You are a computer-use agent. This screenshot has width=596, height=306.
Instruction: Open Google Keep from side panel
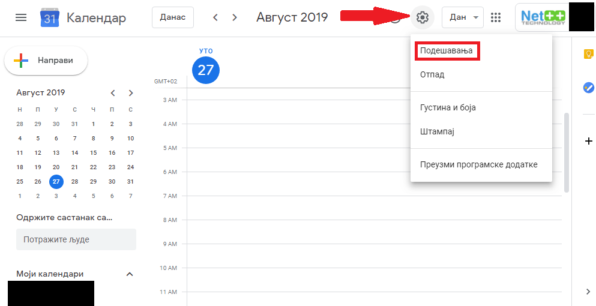pyautogui.click(x=588, y=55)
